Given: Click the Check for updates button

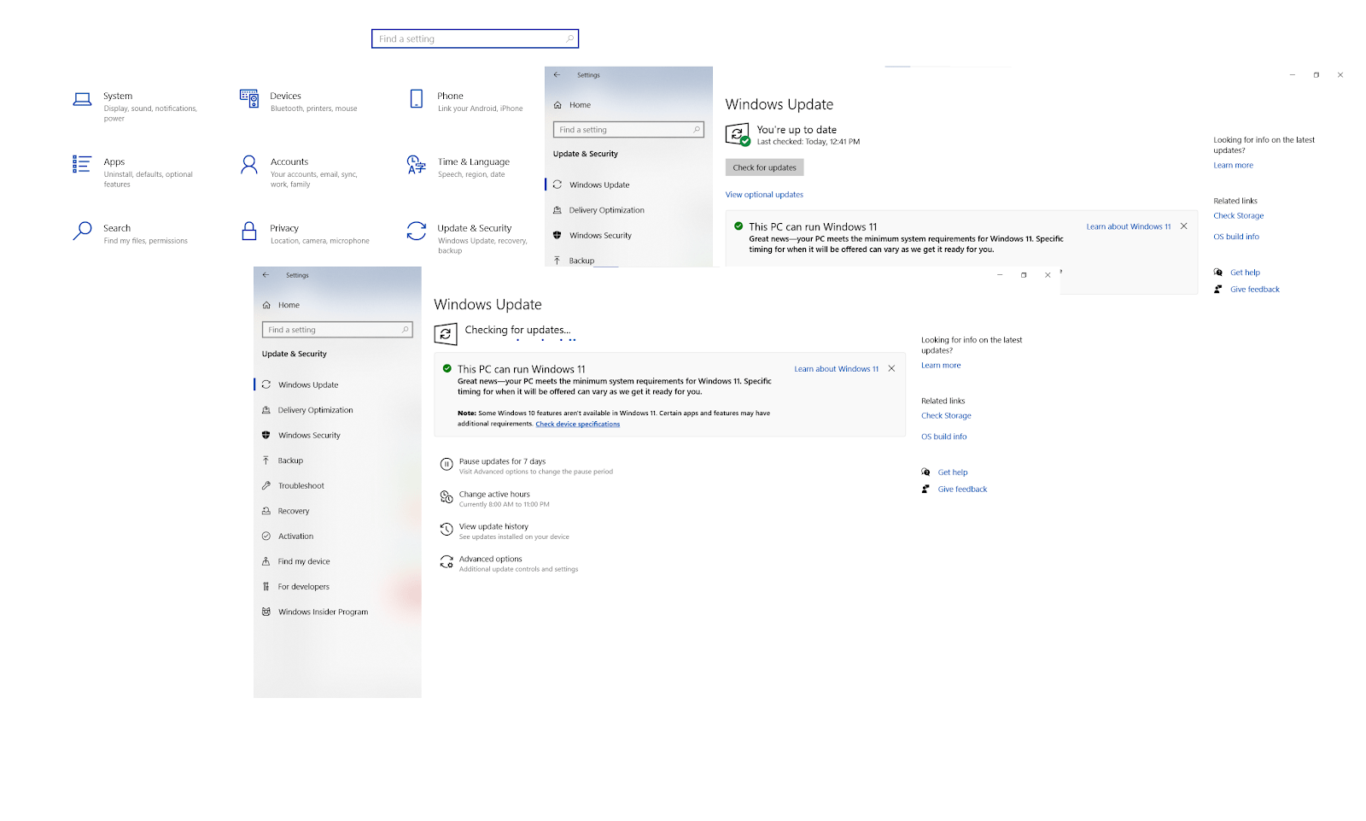Looking at the screenshot, I should click(764, 167).
